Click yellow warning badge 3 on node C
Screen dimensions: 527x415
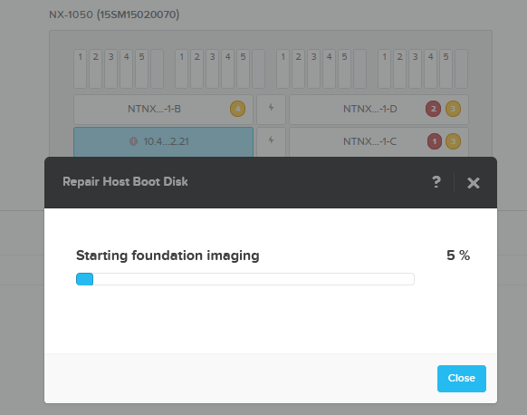pos(453,141)
